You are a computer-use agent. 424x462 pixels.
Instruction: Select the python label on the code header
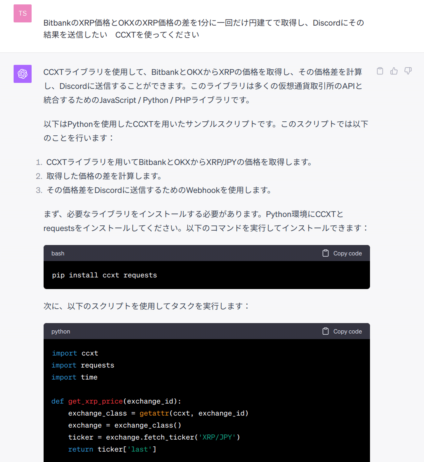(60, 331)
